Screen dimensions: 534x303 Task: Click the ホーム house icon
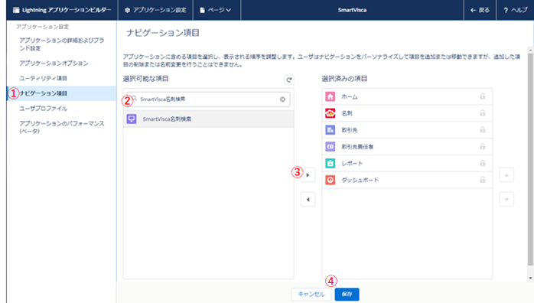pos(330,96)
